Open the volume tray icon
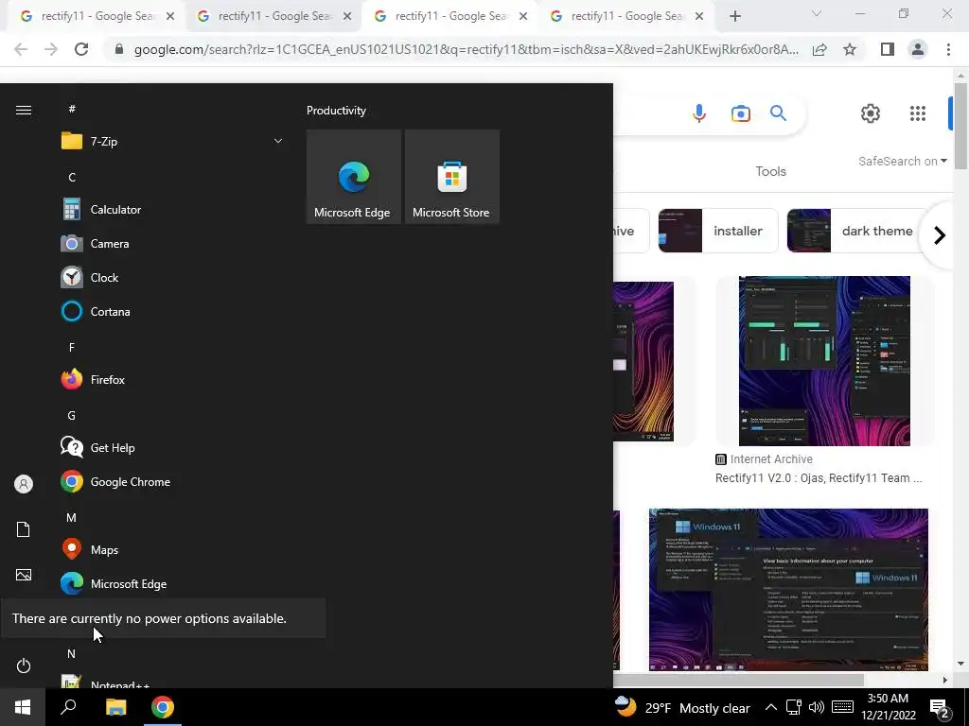 tap(816, 707)
